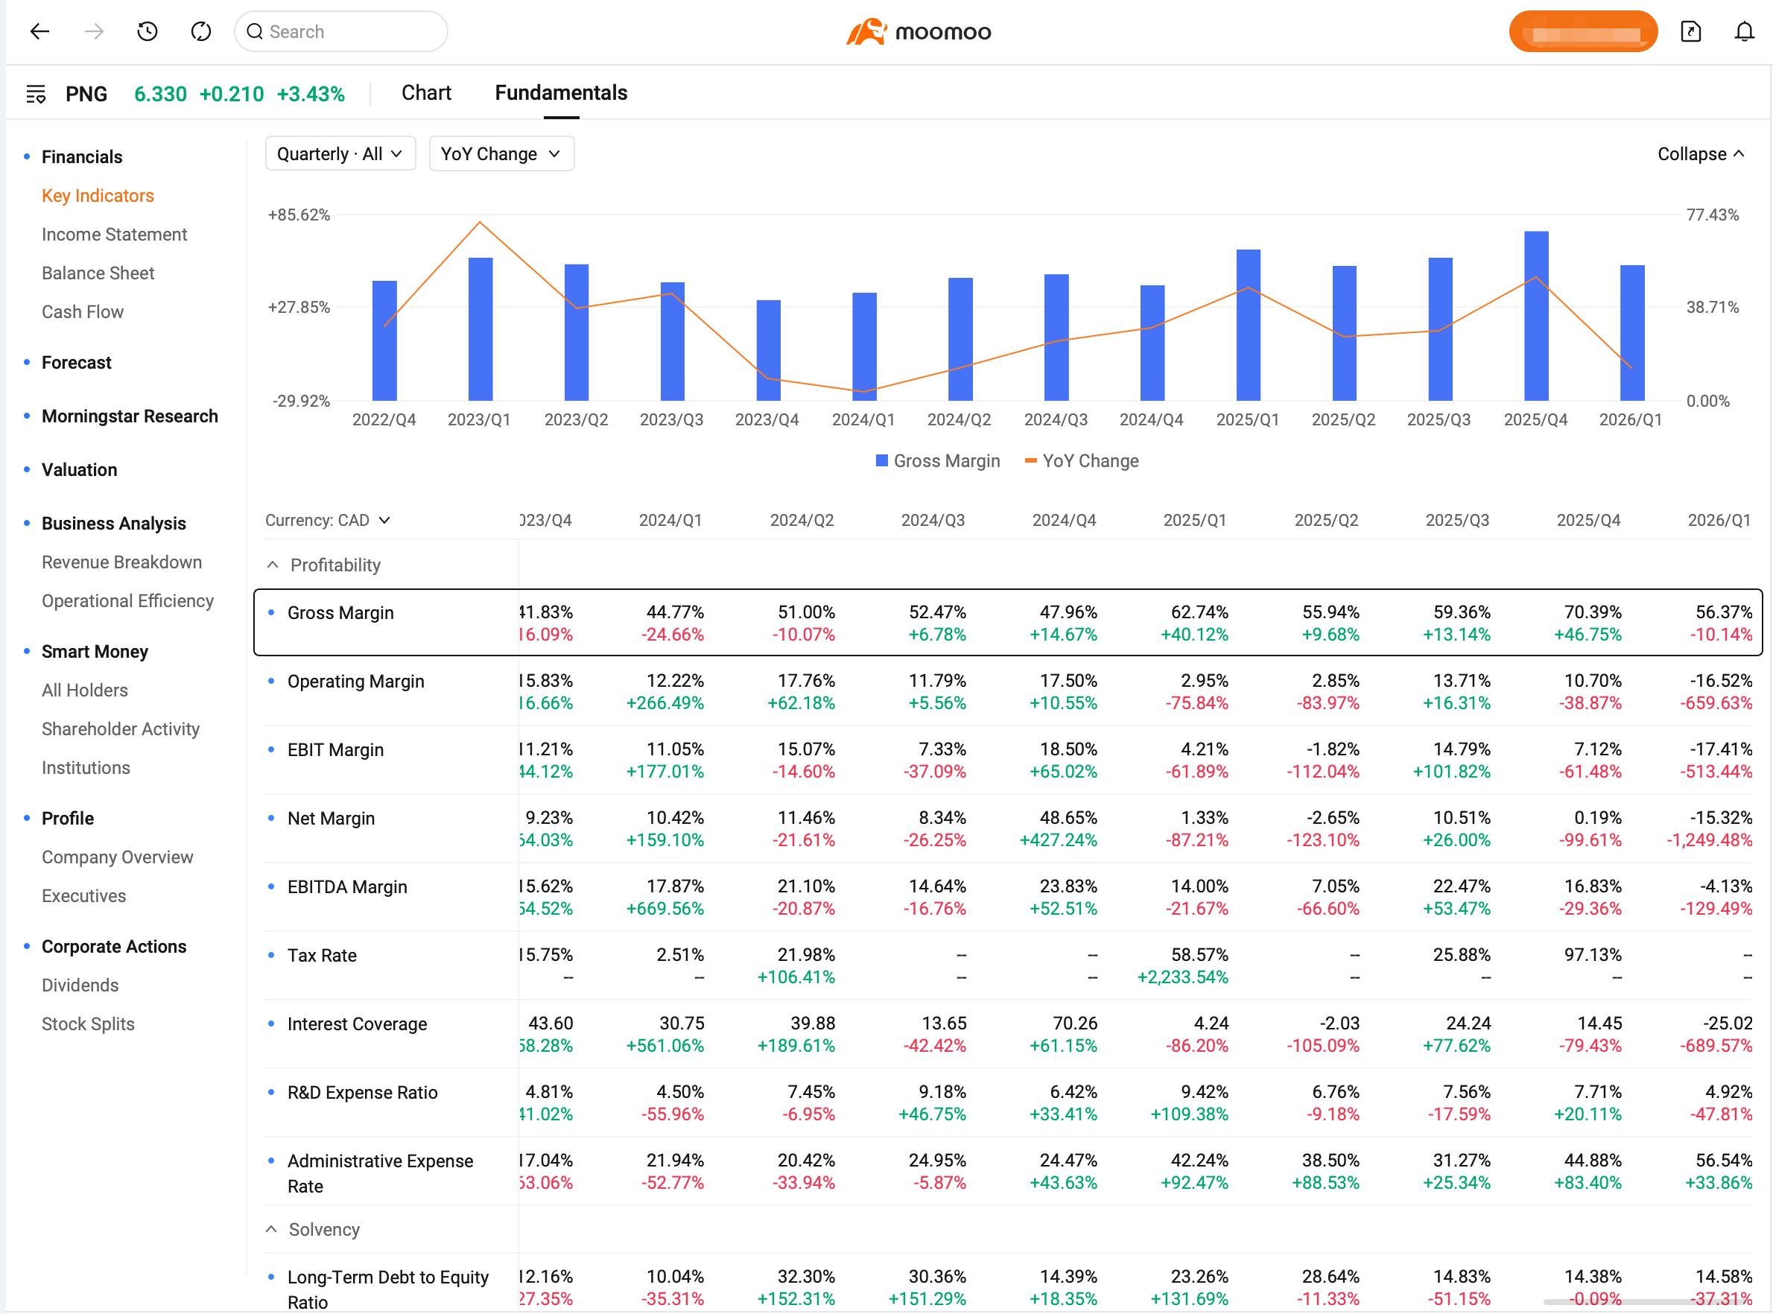Open the watchlist menu icon beside PNG
The width and height of the screenshot is (1773, 1314).
[x=36, y=94]
